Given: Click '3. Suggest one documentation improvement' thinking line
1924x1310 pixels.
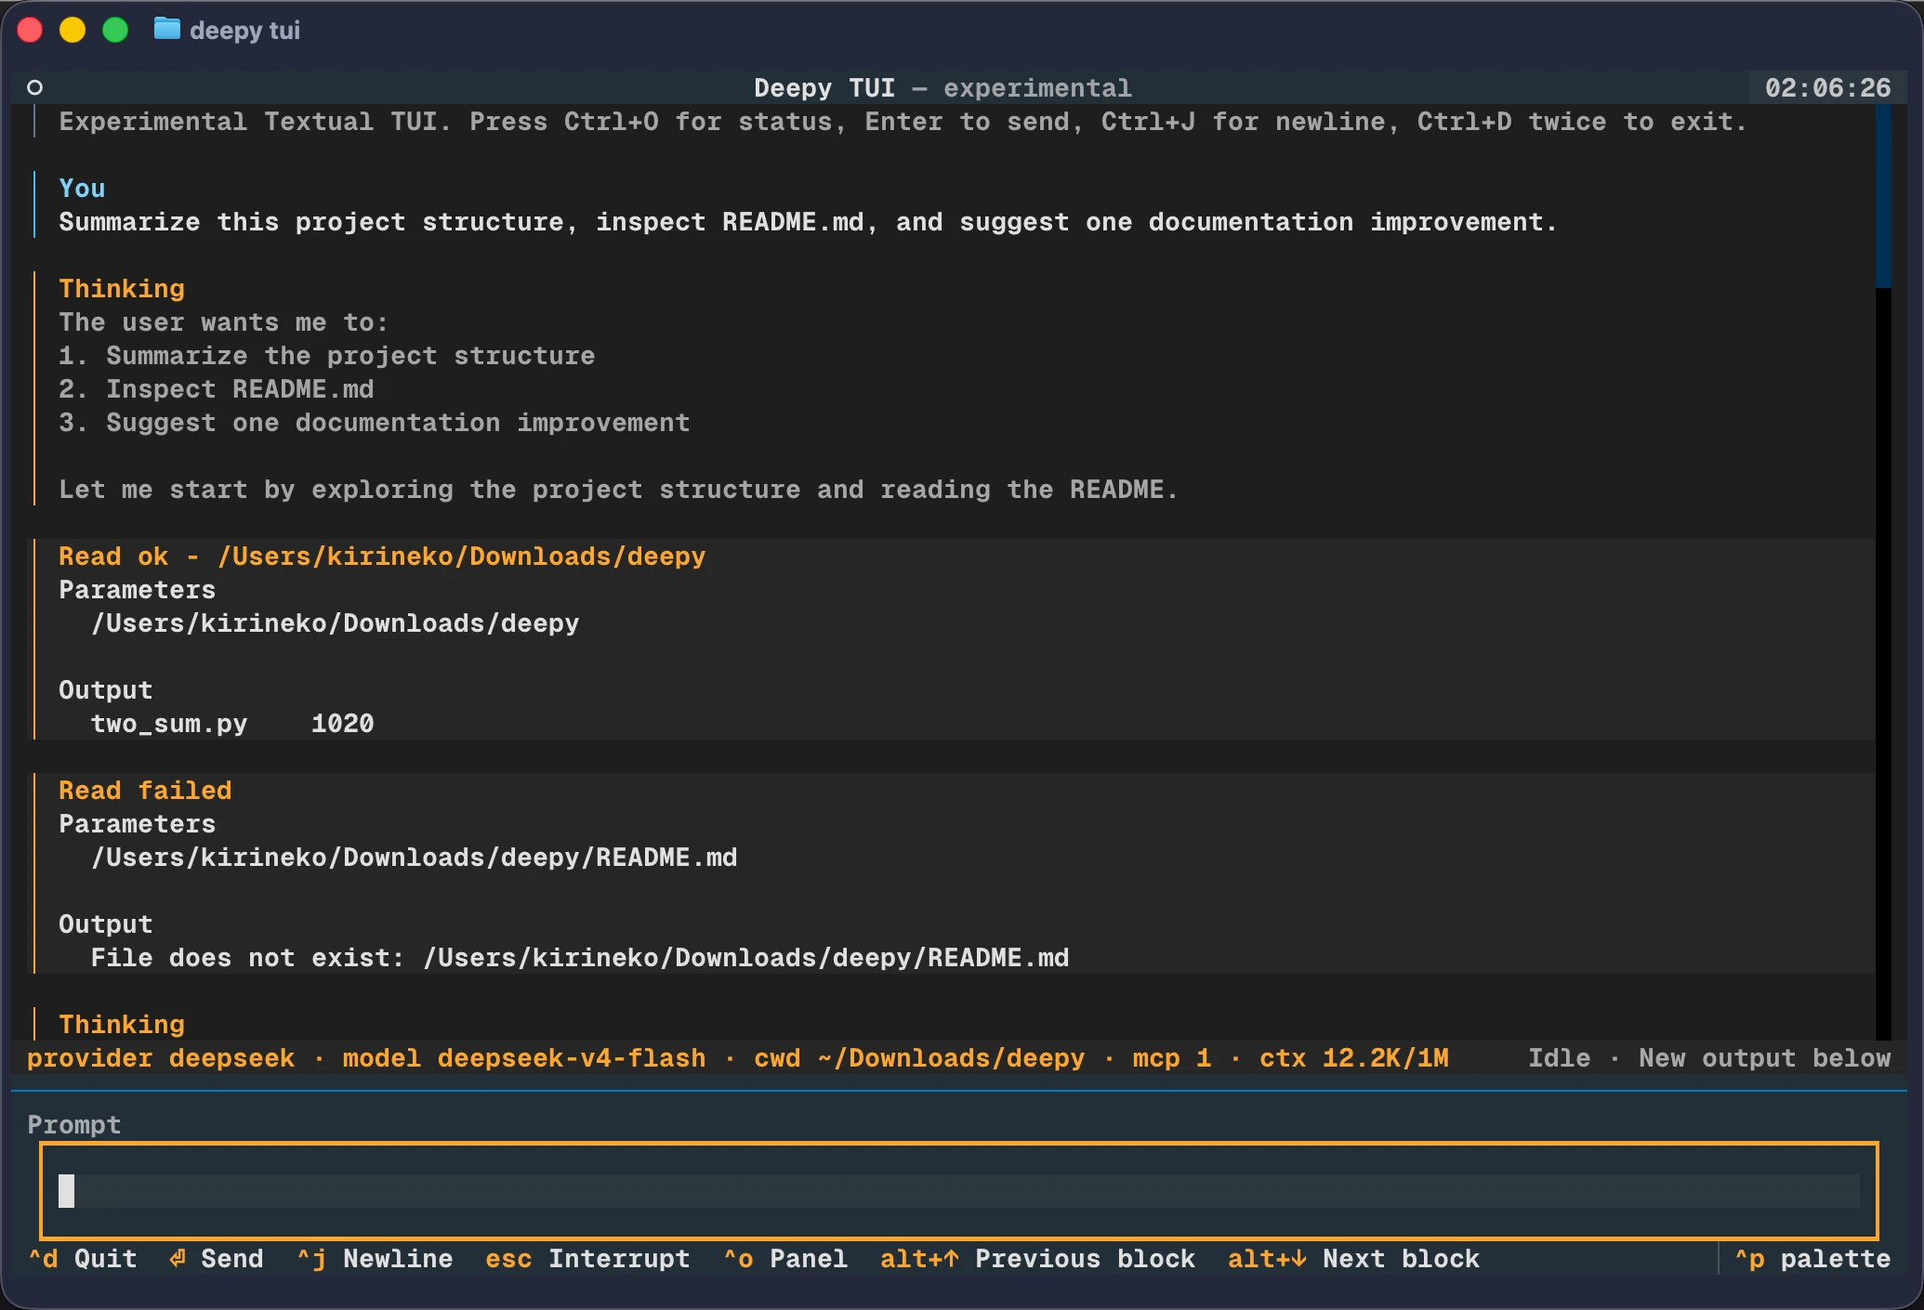Looking at the screenshot, I should point(375,423).
